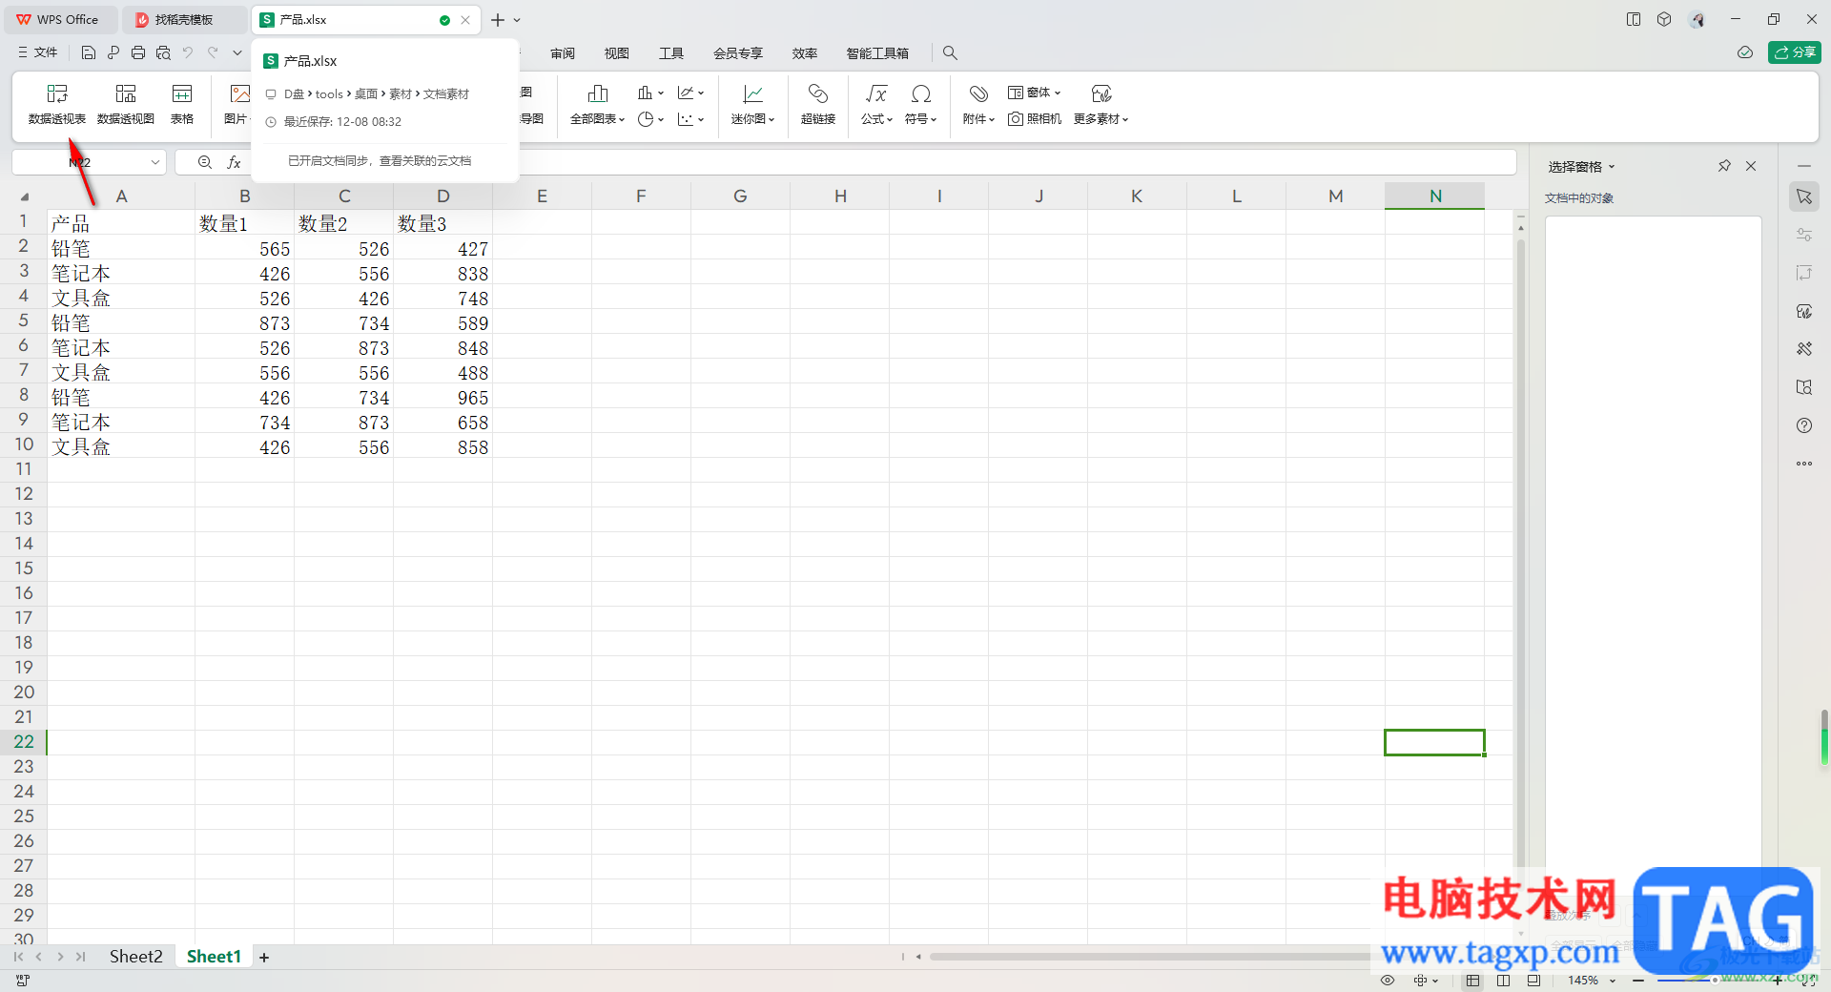Add a new sheet with plus button
The image size is (1831, 992).
[264, 958]
